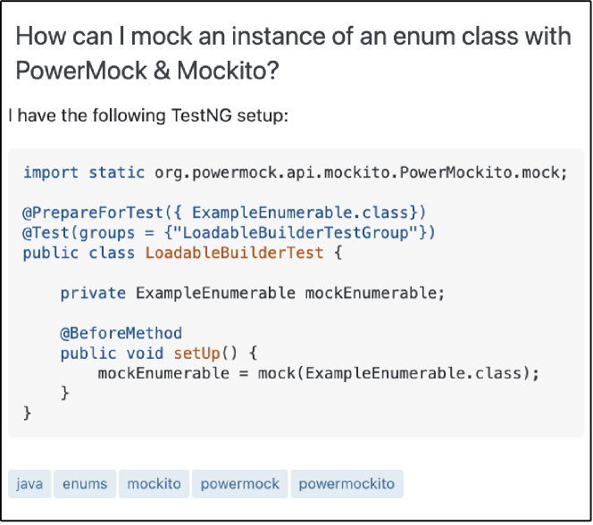The width and height of the screenshot is (593, 525).
Task: Click the 'public void' keywords in code
Action: (x=112, y=353)
